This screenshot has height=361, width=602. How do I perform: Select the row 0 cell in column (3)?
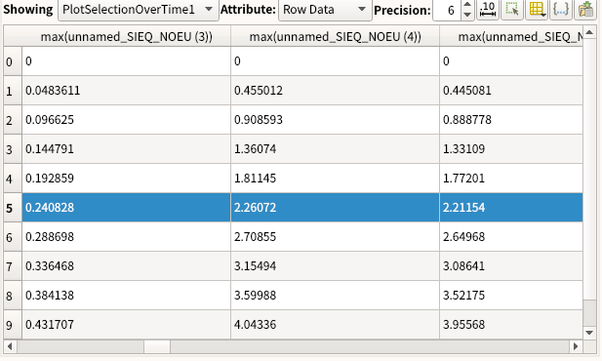pos(126,61)
